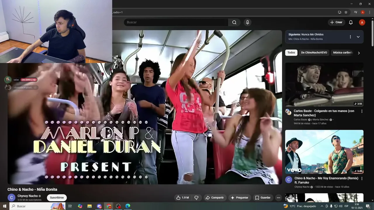Click the microphone tray icon

331,206
